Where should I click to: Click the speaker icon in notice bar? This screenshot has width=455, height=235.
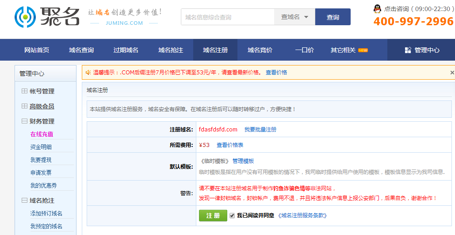click(x=88, y=72)
